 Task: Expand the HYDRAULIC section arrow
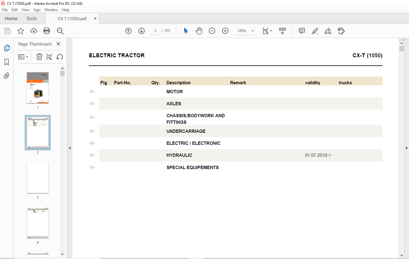coord(93,155)
